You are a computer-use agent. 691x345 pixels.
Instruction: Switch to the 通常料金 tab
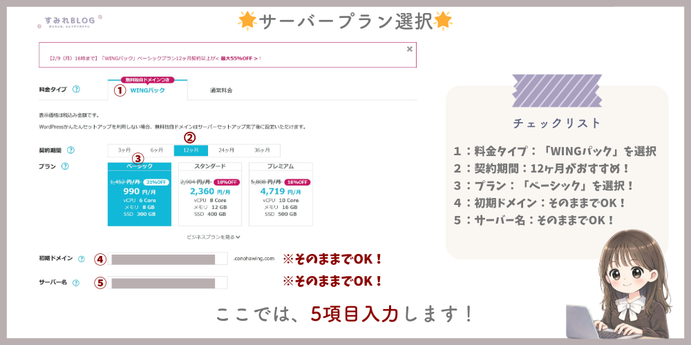coord(221,90)
